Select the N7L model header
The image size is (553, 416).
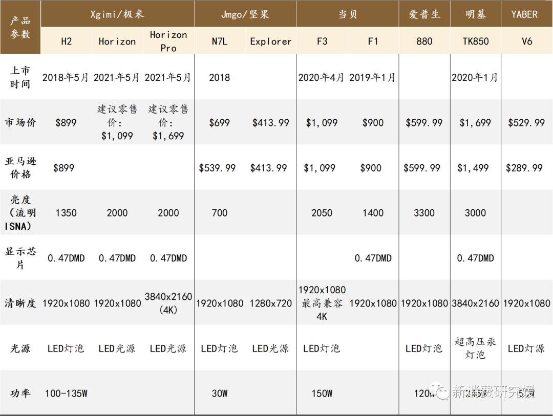click(x=219, y=41)
